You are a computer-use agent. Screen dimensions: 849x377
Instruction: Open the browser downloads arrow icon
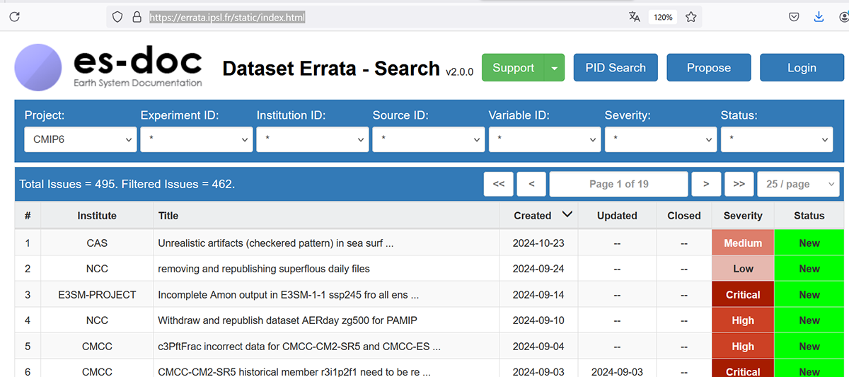coord(819,17)
